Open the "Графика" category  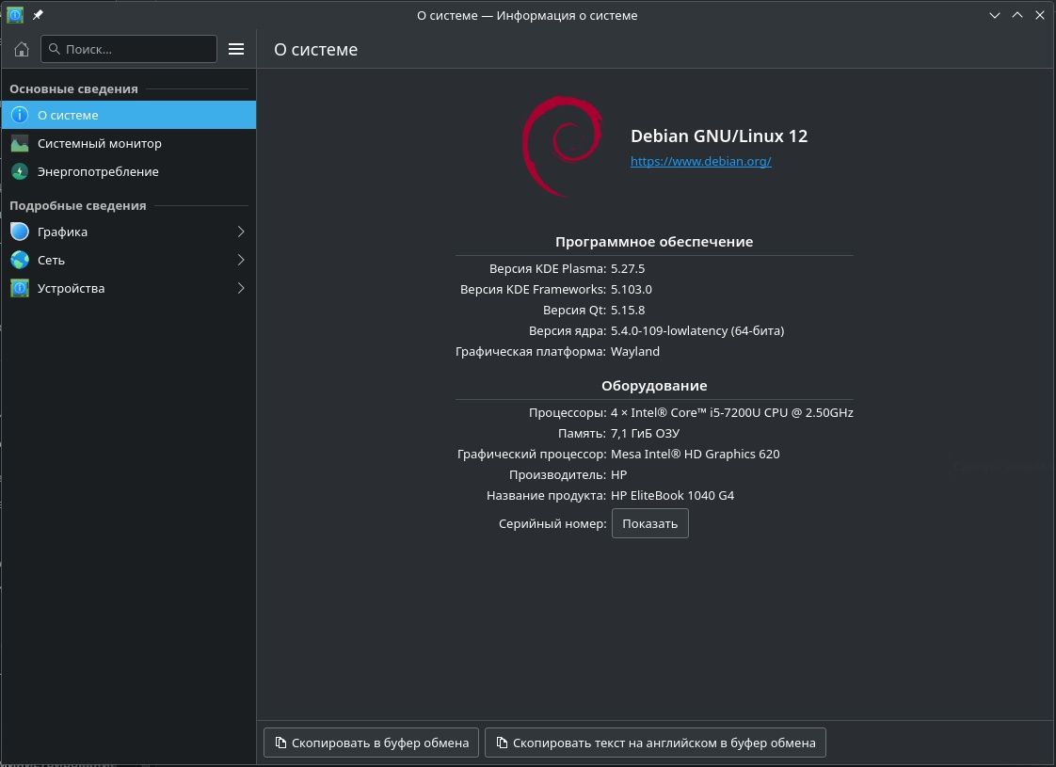tap(129, 232)
